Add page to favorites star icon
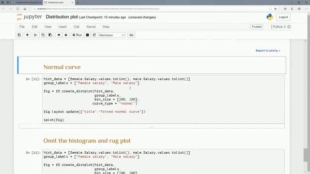 276,9
